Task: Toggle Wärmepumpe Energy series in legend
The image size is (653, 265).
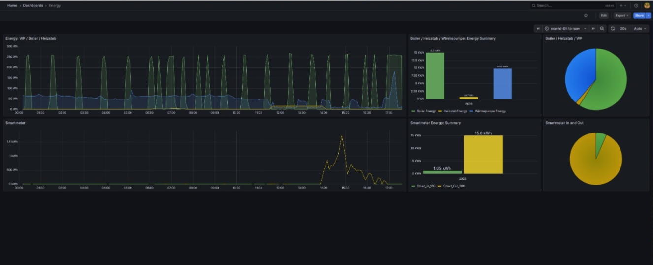Action: pos(489,111)
